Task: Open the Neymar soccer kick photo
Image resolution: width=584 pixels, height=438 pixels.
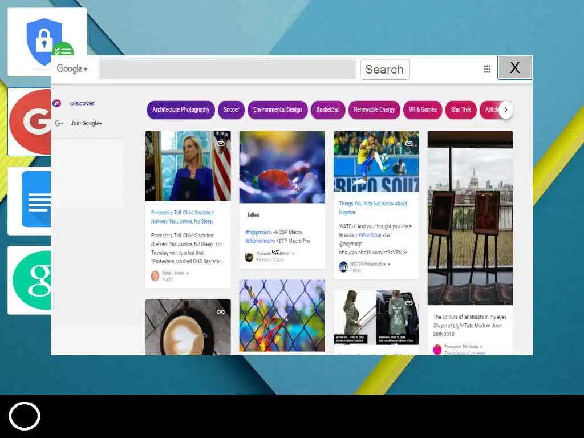Action: (x=376, y=161)
